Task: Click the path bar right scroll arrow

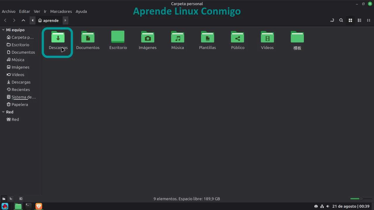Action: pos(65,20)
